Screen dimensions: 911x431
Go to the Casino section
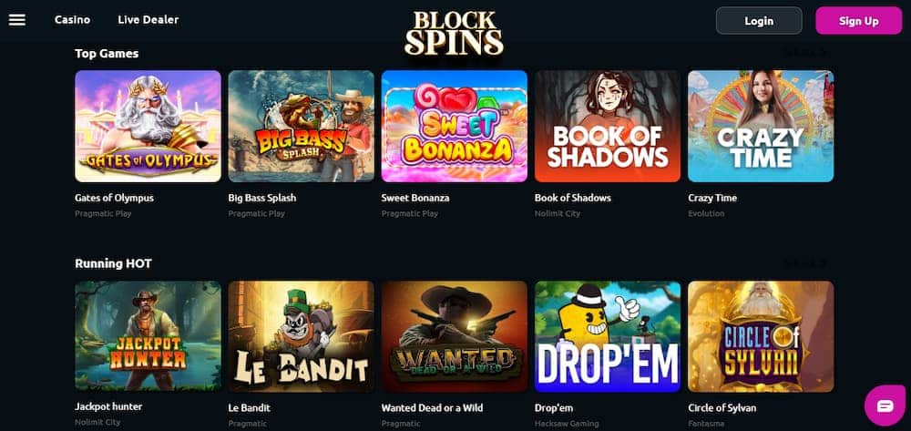73,20
